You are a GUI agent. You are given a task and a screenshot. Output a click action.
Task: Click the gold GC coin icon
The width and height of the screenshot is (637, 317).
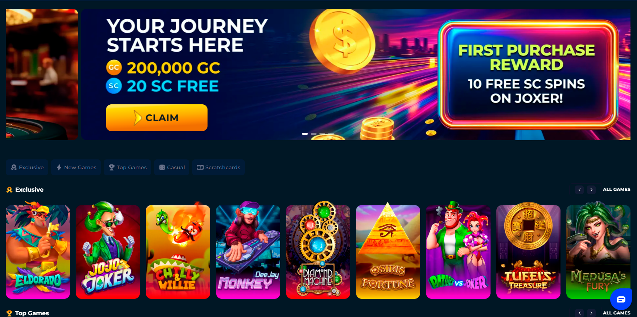coord(114,67)
